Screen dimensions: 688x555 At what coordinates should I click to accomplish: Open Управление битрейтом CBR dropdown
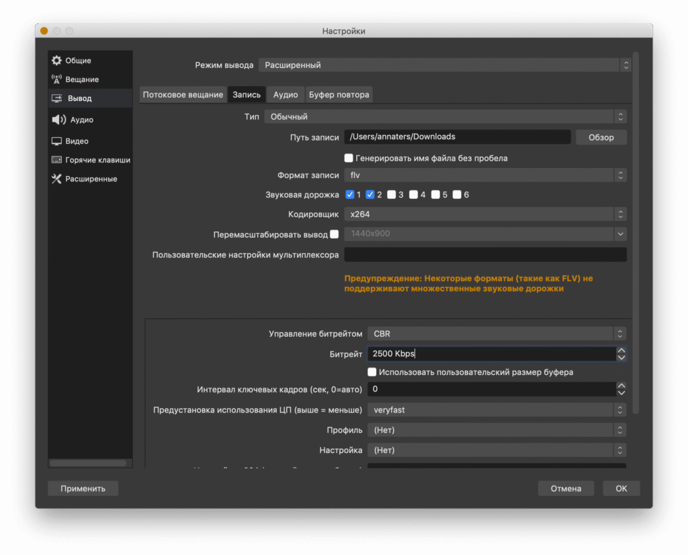[x=497, y=333]
